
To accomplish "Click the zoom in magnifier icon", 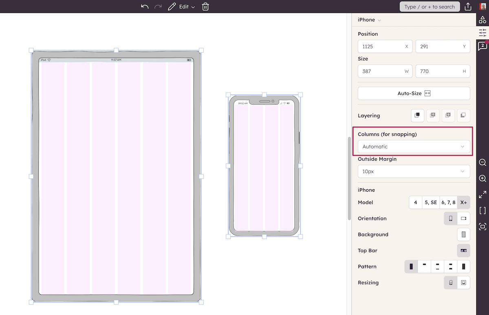I will tap(482, 179).
